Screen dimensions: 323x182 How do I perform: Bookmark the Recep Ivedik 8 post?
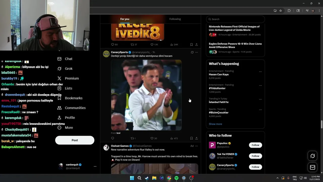point(192,44)
